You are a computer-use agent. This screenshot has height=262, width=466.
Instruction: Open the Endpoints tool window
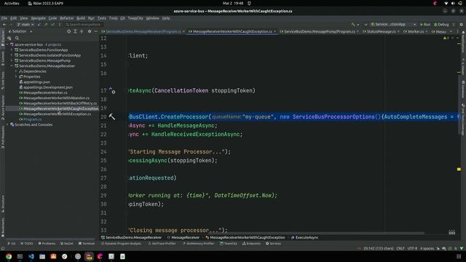251,244
